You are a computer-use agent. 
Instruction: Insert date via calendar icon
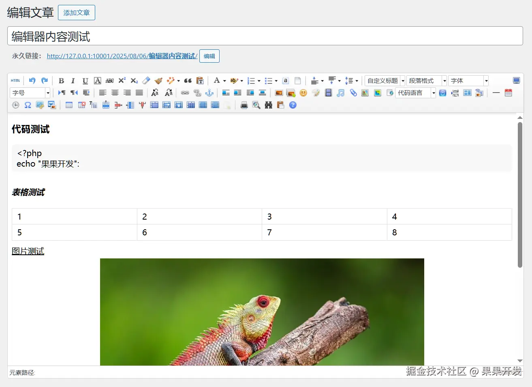click(508, 93)
